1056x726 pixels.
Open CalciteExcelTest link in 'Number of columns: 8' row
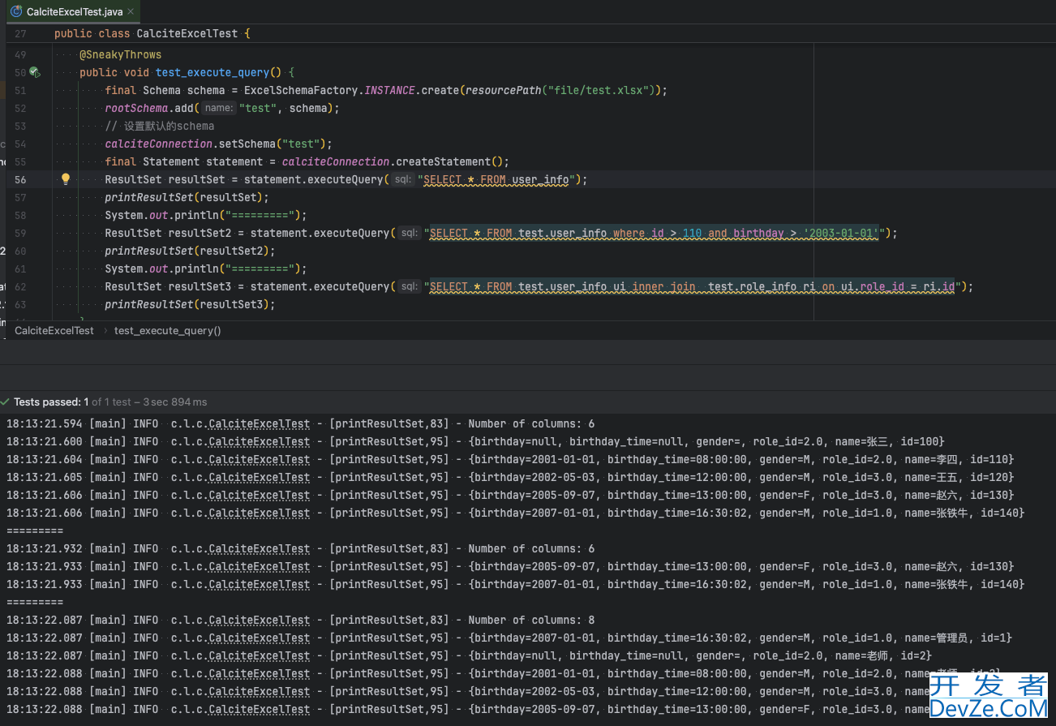[x=260, y=620]
